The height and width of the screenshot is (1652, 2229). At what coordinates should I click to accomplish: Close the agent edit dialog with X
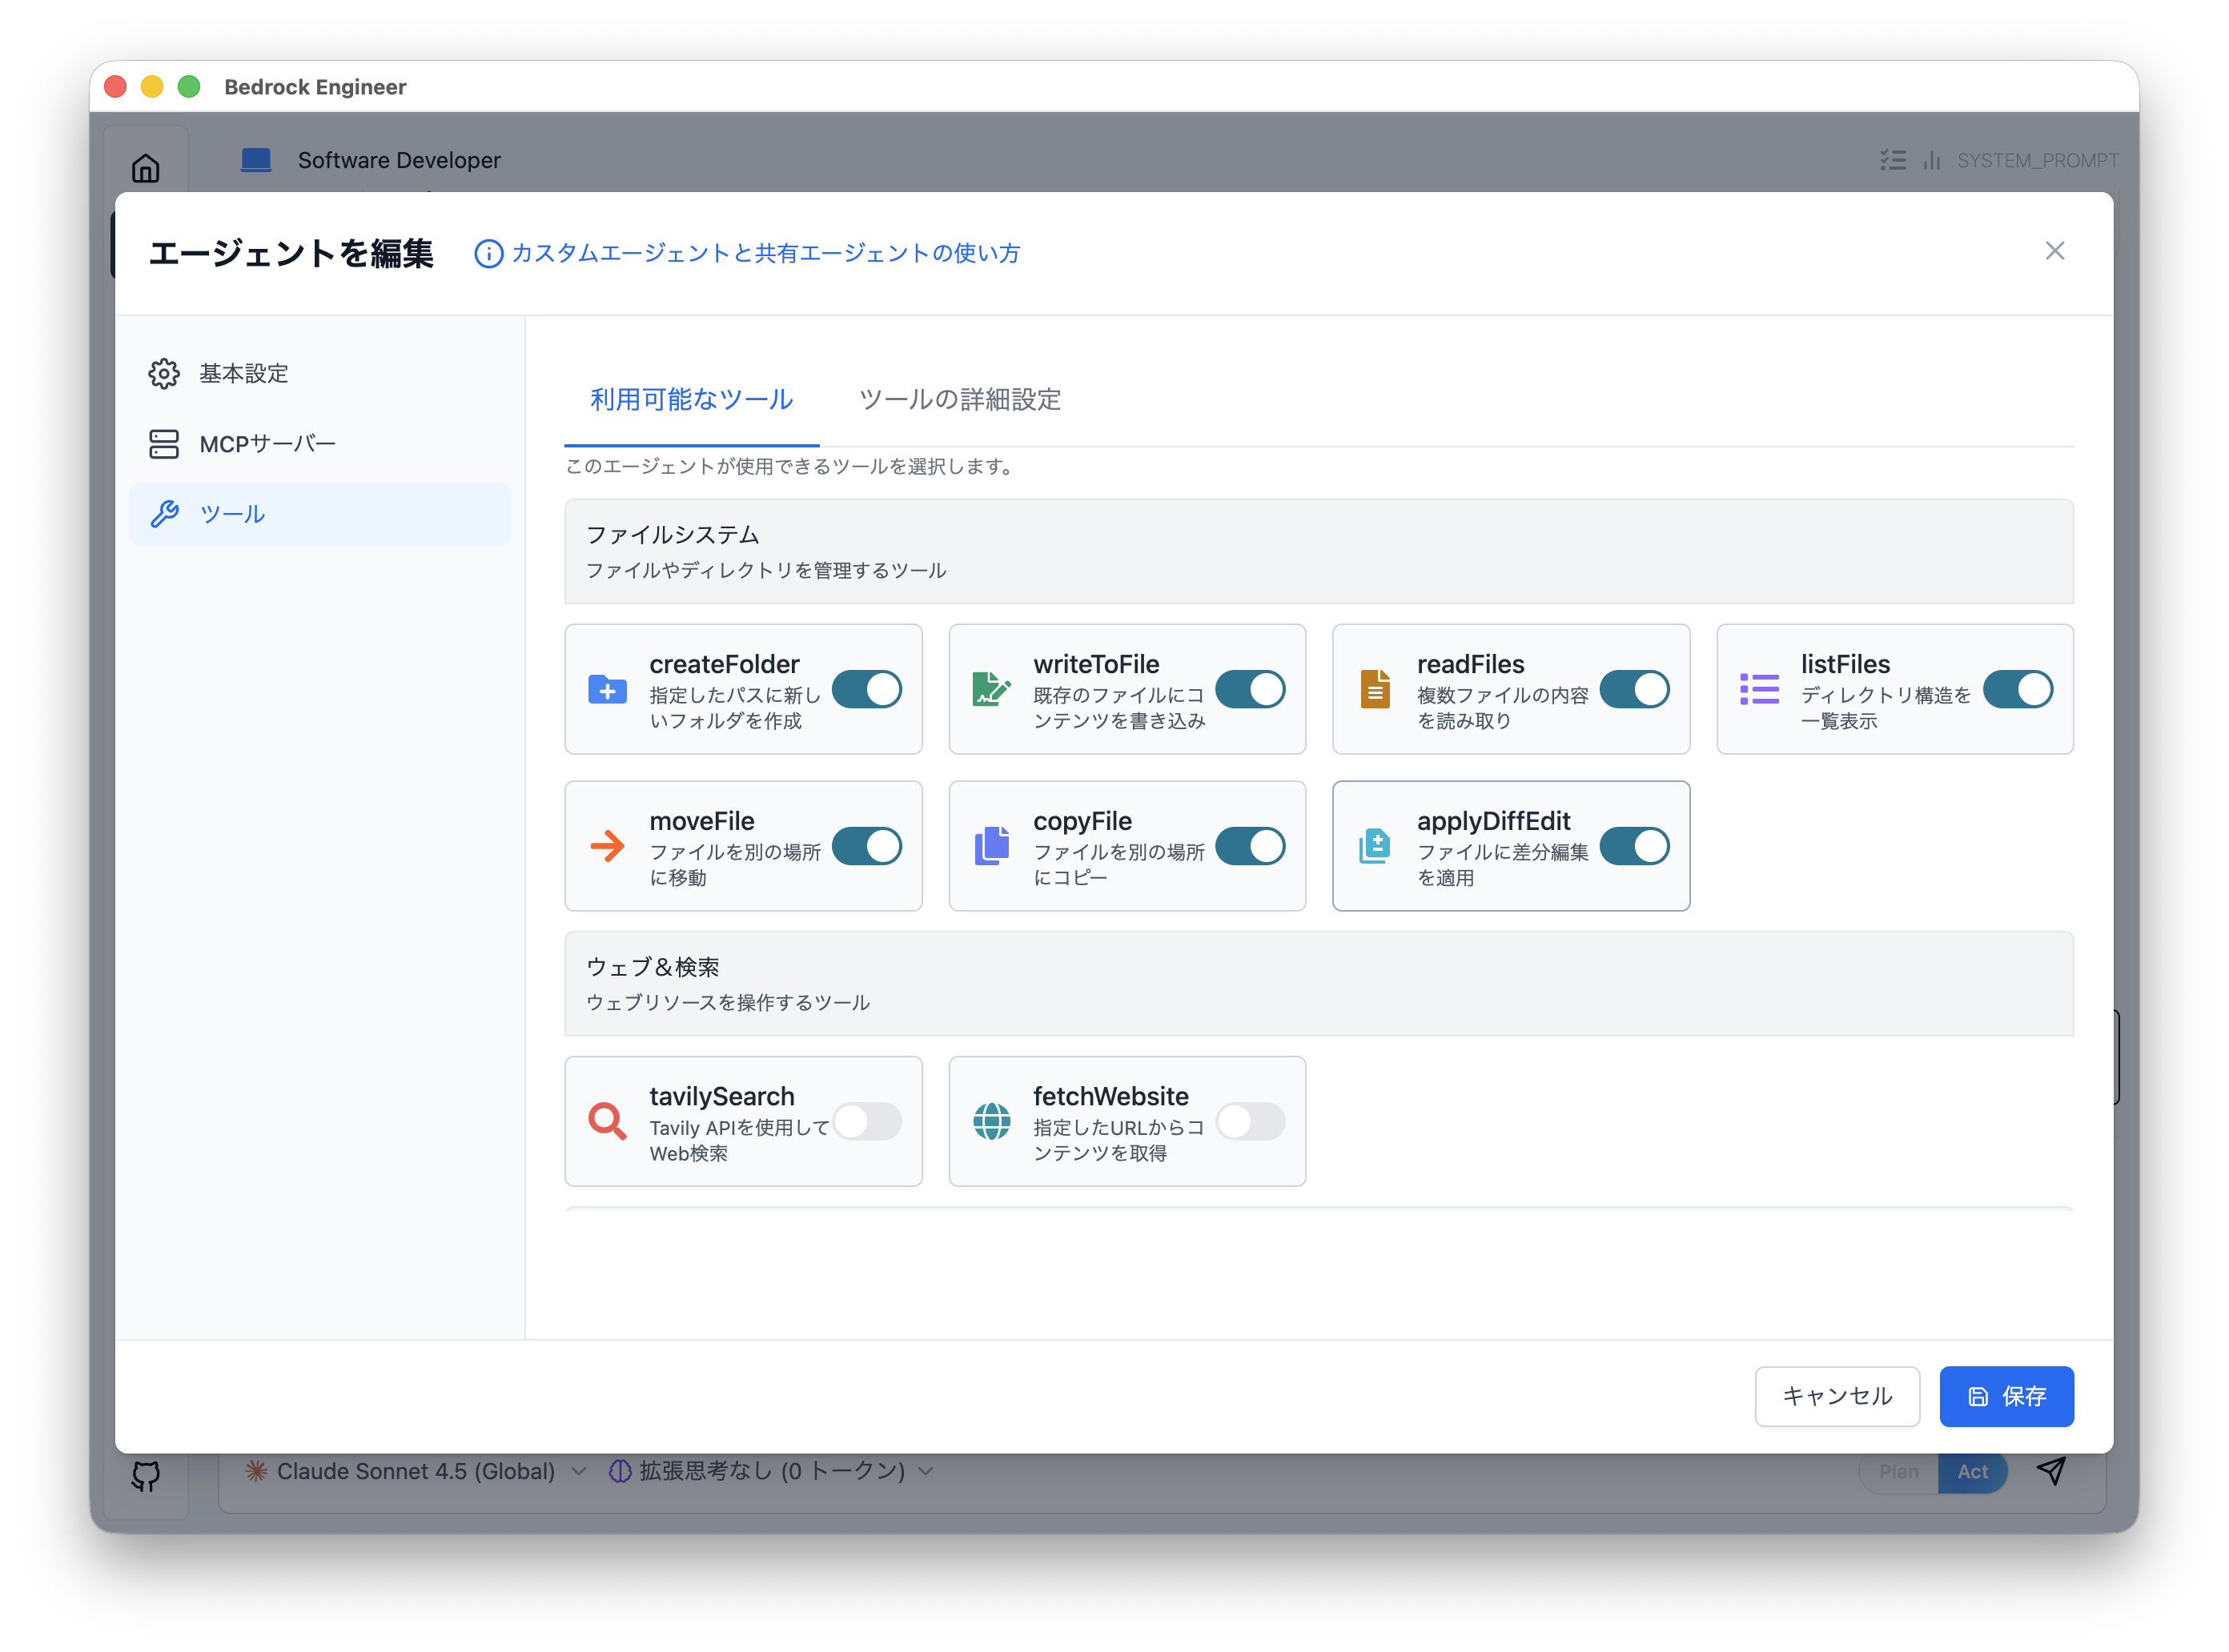(2054, 251)
